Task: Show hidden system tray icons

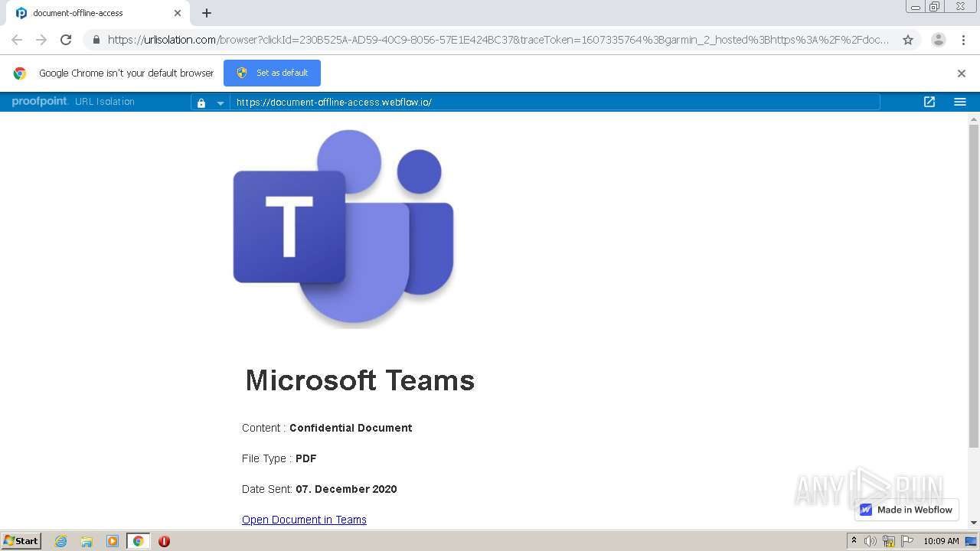Action: pyautogui.click(x=854, y=541)
